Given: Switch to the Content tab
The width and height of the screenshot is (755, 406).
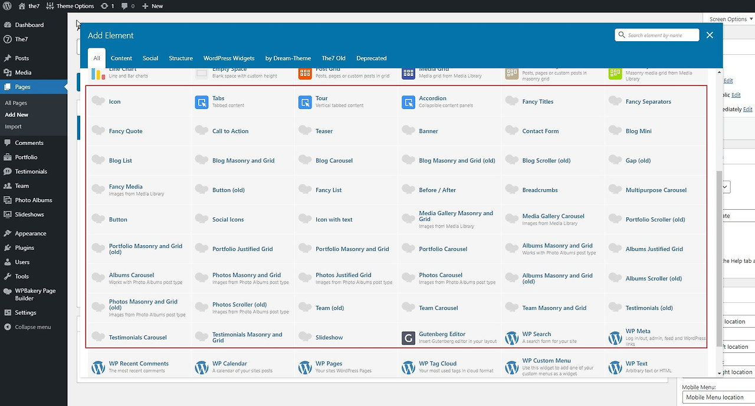Looking at the screenshot, I should (x=122, y=58).
